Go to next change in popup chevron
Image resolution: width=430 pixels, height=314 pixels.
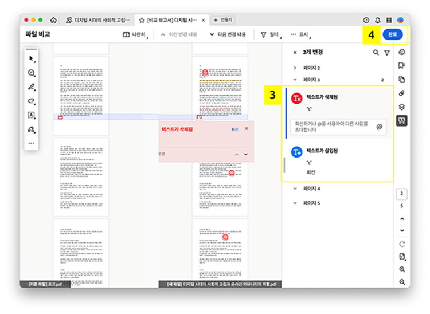[x=246, y=155]
